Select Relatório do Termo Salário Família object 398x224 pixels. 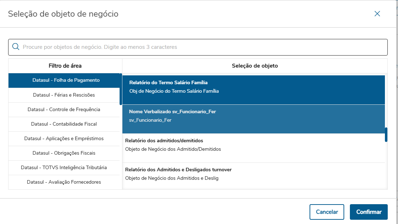pos(253,87)
